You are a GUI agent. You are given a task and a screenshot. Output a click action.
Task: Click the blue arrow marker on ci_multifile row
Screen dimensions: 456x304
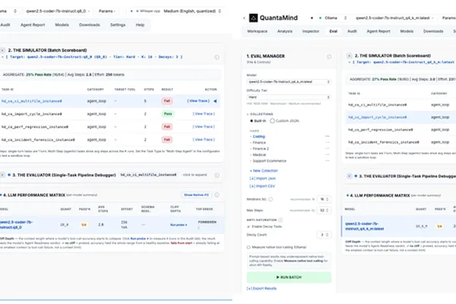(x=215, y=101)
